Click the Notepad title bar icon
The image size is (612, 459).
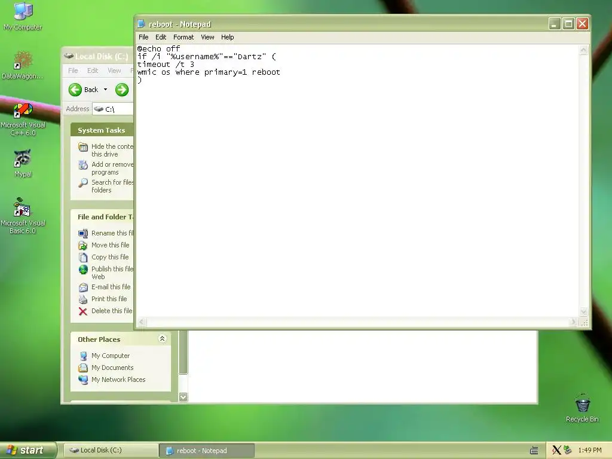(141, 24)
